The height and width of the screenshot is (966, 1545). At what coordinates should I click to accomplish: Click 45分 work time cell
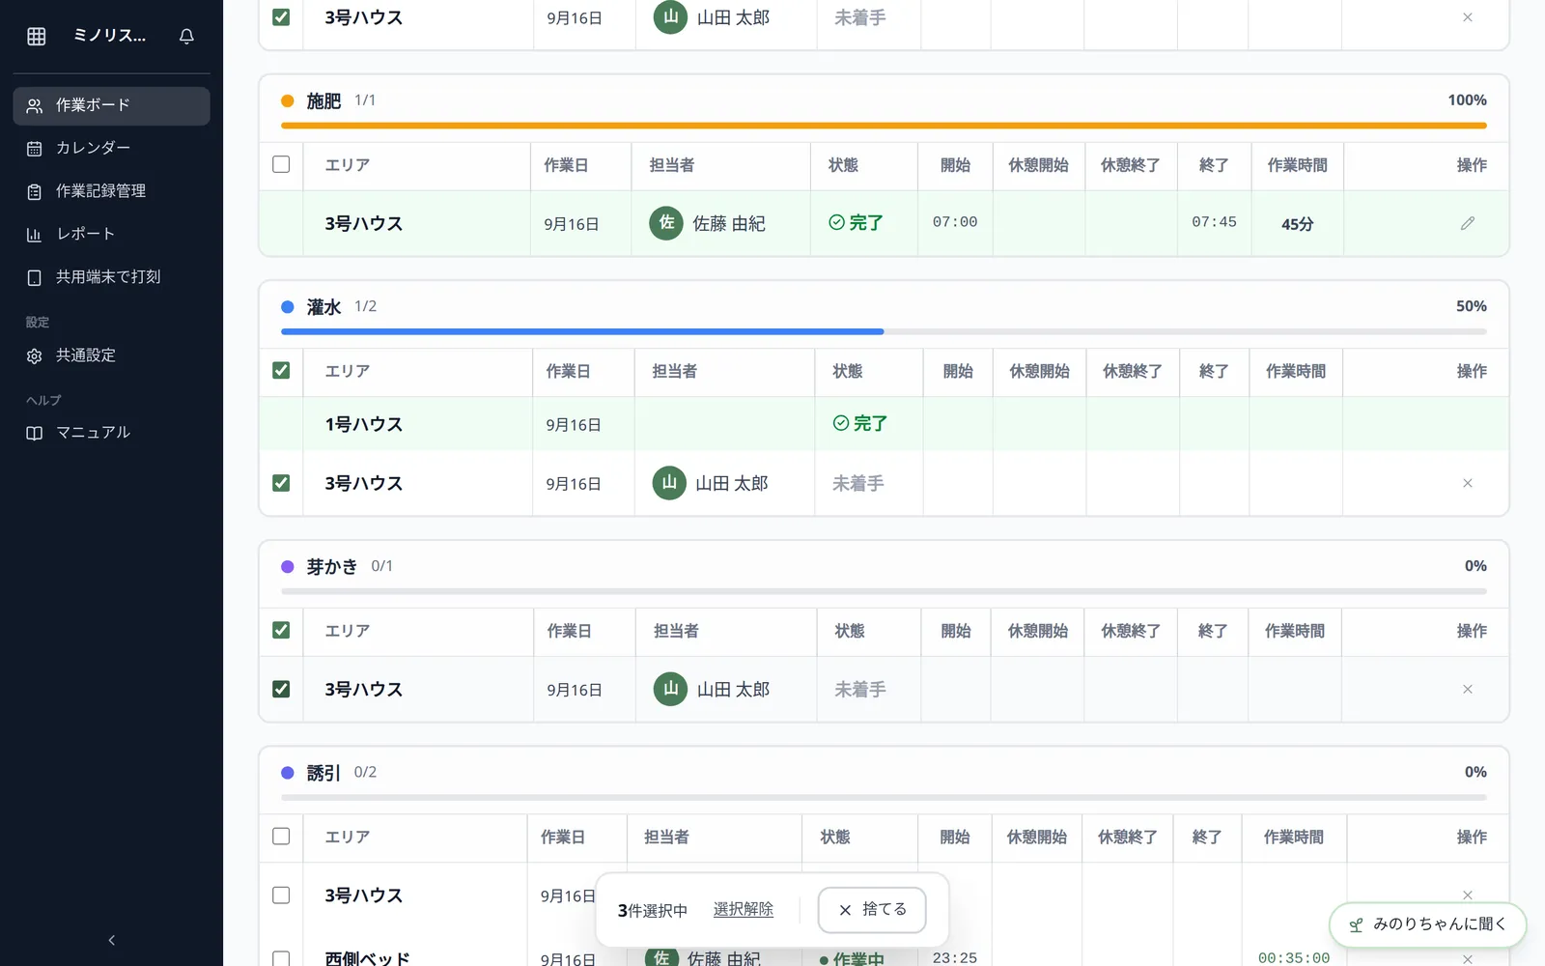[1297, 224]
